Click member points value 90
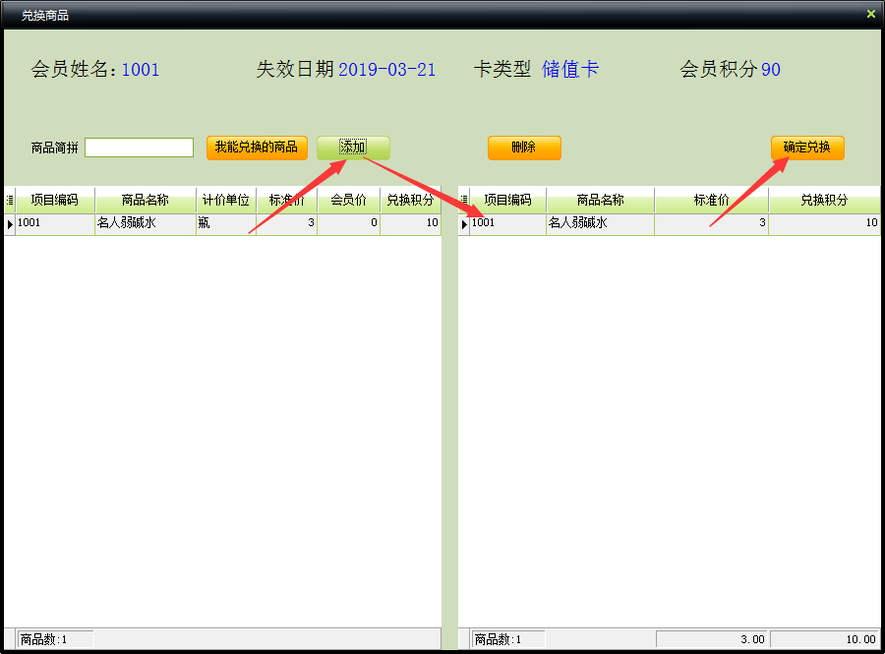Image resolution: width=885 pixels, height=654 pixels. (x=771, y=70)
